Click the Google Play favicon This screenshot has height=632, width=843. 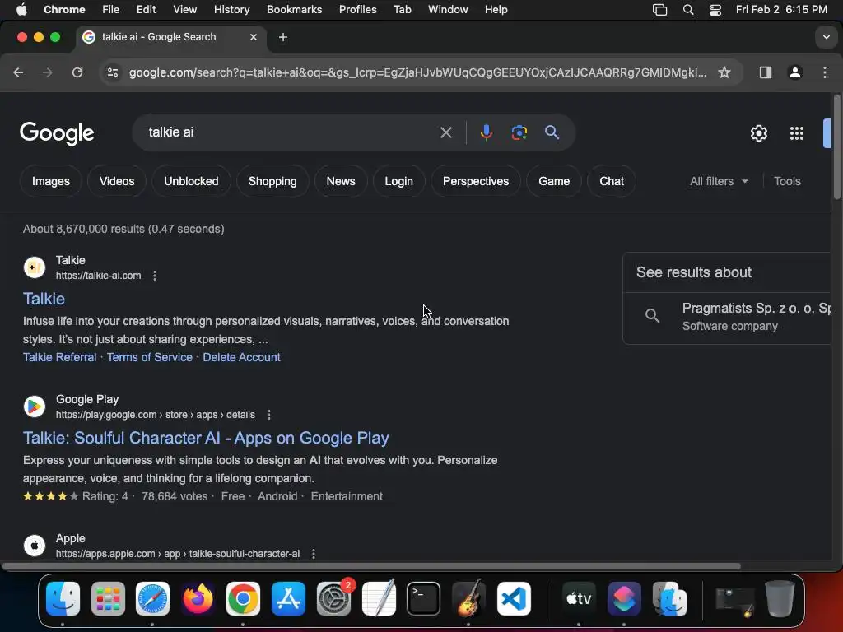point(35,407)
